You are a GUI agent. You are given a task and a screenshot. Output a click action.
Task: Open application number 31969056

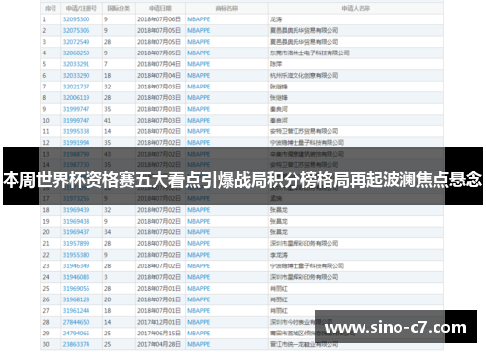(76, 289)
